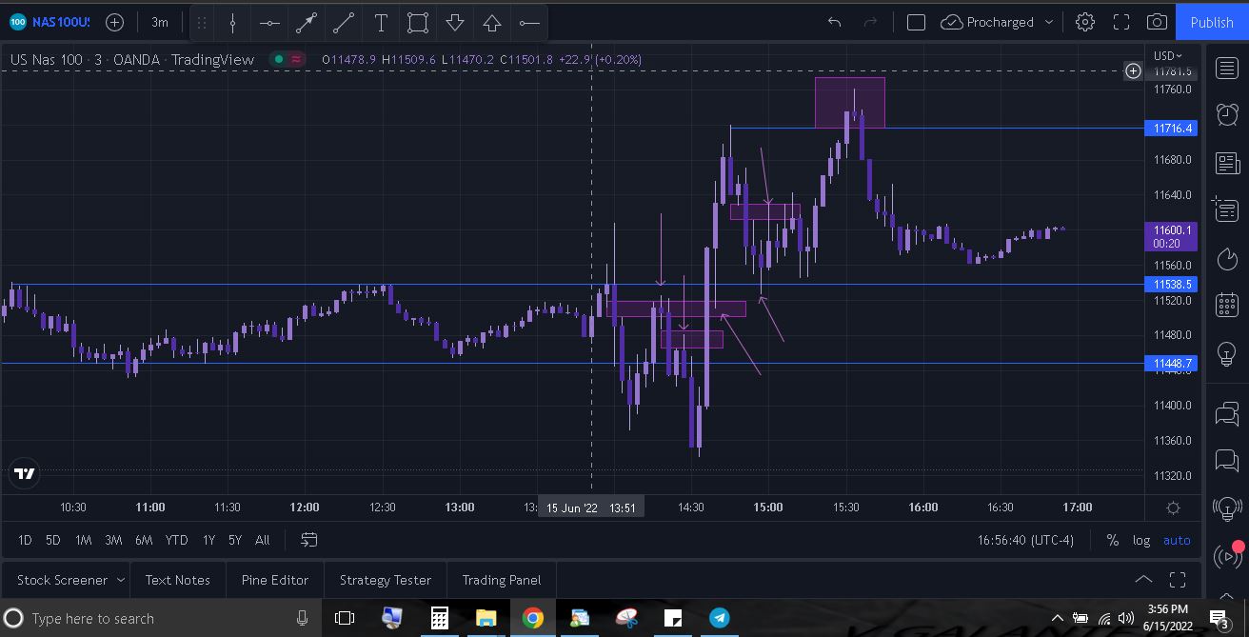Select the arrow mark down tool
The height and width of the screenshot is (637, 1249).
455,22
